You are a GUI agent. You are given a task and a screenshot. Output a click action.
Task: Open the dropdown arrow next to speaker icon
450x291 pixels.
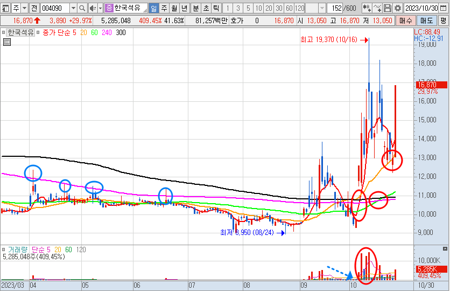coord(100,8)
